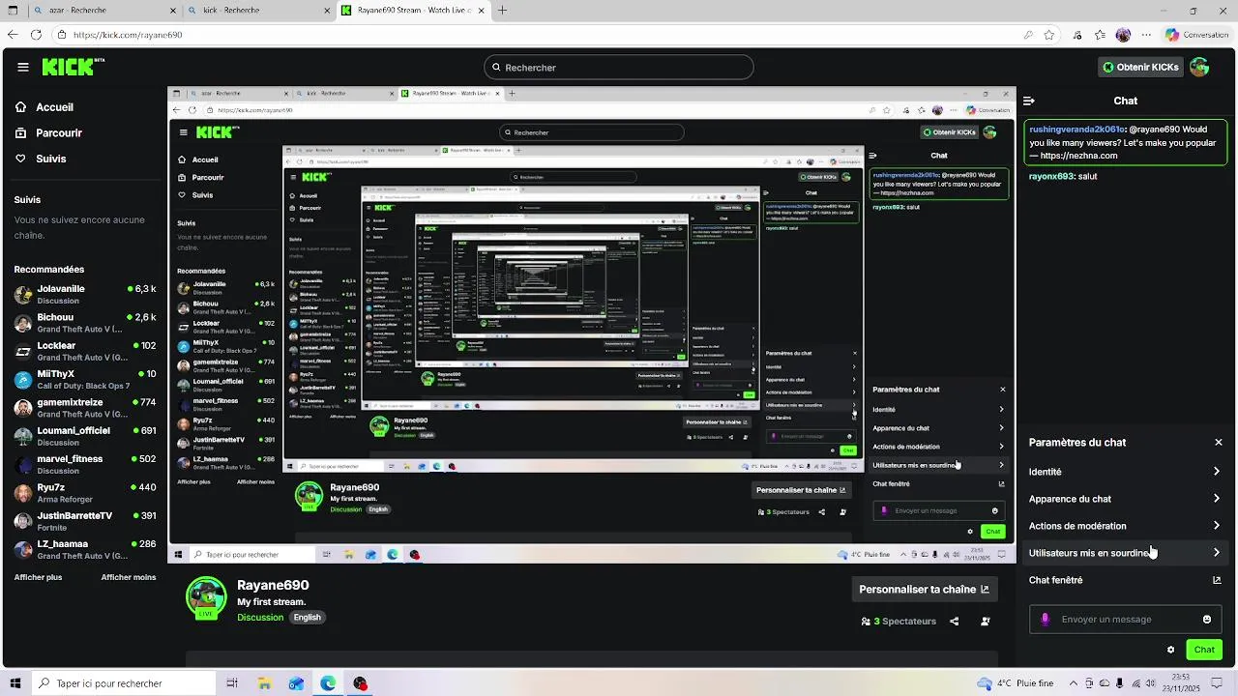Open weather widget 4°C Pluie fine
The height and width of the screenshot is (696, 1238).
point(1016,683)
